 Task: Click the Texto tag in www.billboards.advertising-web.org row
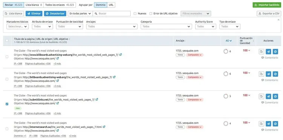(180, 54)
